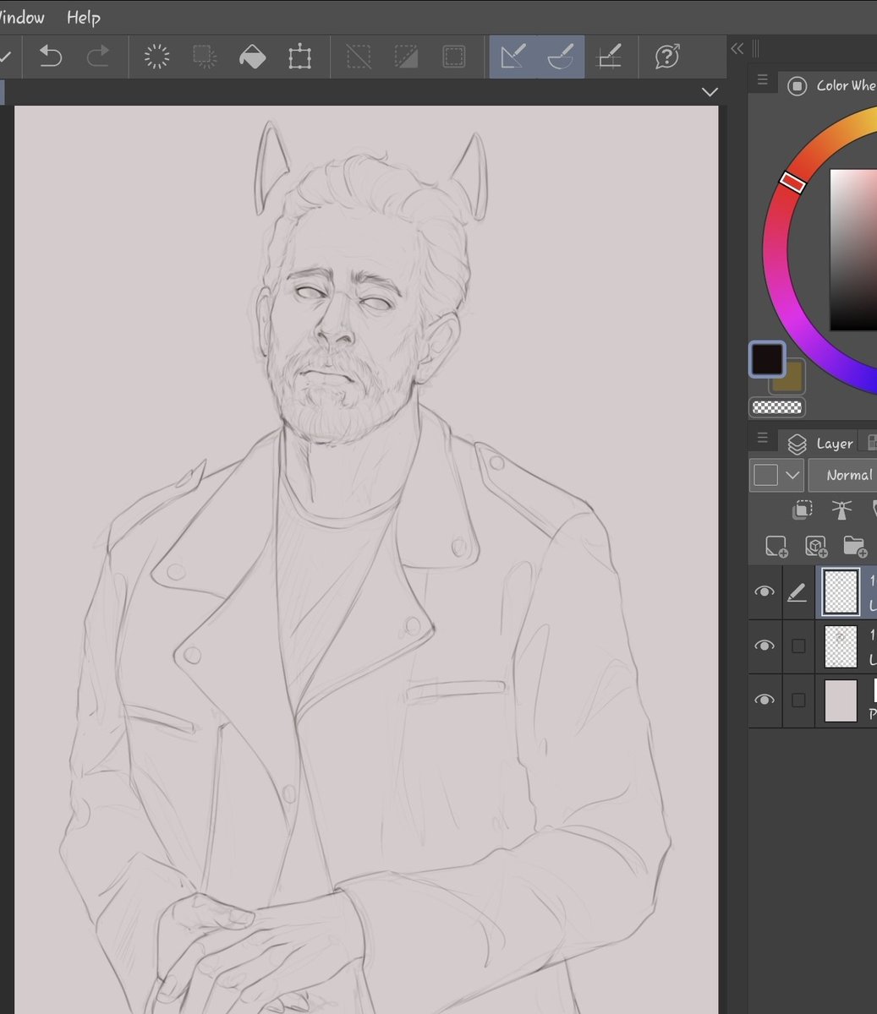Toggle the pen edit mark on the top layer

(798, 591)
